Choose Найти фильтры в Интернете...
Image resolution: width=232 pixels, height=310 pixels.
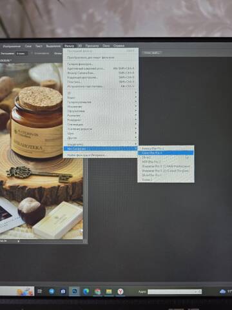tap(101, 155)
